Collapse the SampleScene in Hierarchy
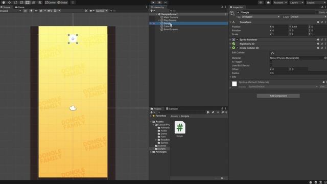This screenshot has height=184, width=327. (x=156, y=14)
